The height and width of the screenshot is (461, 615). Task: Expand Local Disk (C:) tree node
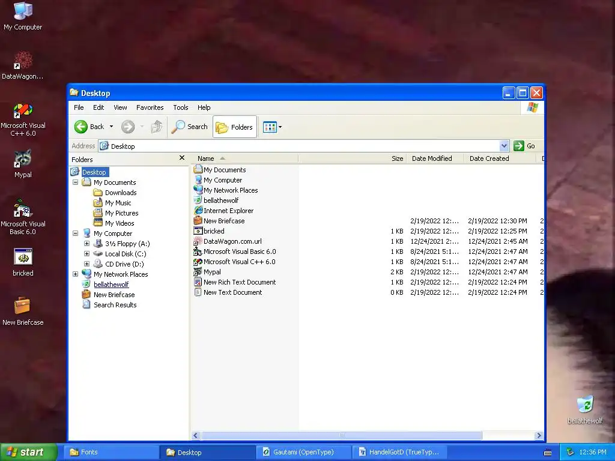[x=86, y=254]
